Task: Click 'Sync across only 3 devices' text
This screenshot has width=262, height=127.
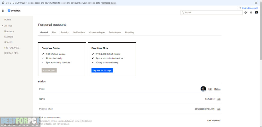Action: point(58,62)
